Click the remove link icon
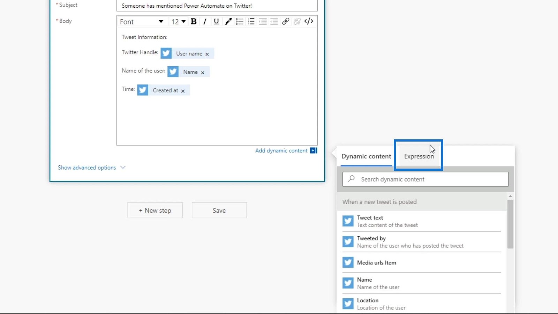The height and width of the screenshot is (314, 558). coord(297,22)
